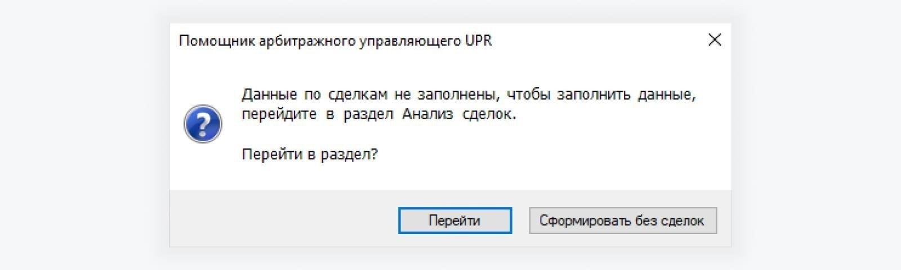Click the question Перейти в раздел?
The width and height of the screenshot is (901, 270).
310,154
